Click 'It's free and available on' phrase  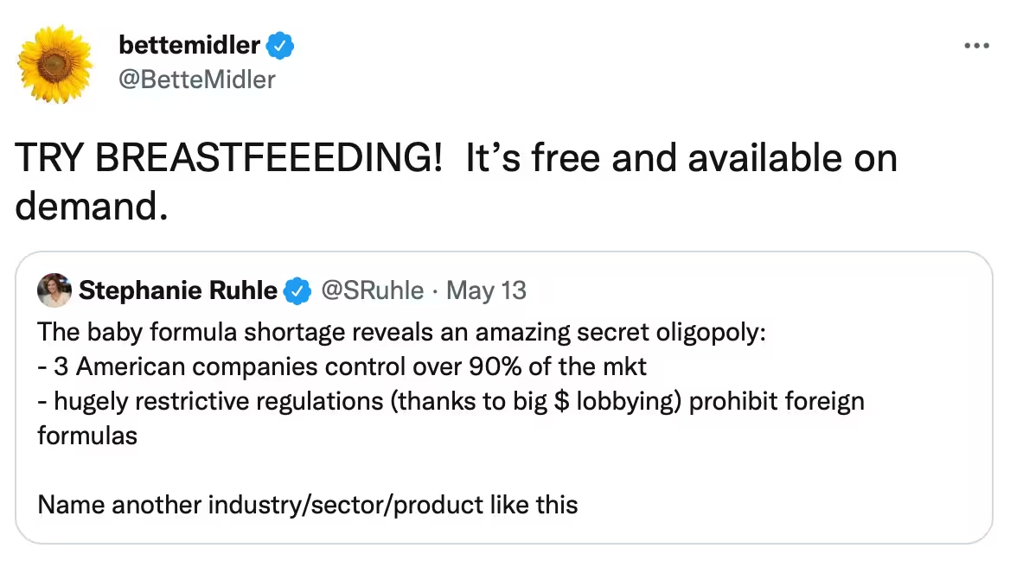tap(681, 158)
